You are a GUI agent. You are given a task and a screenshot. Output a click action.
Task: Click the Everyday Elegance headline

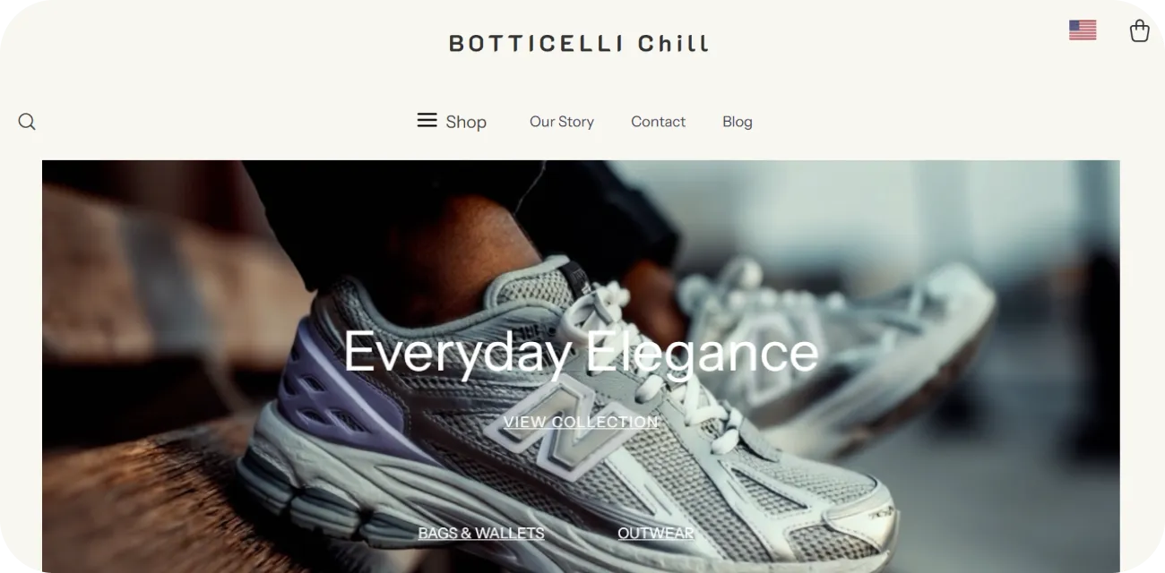581,351
